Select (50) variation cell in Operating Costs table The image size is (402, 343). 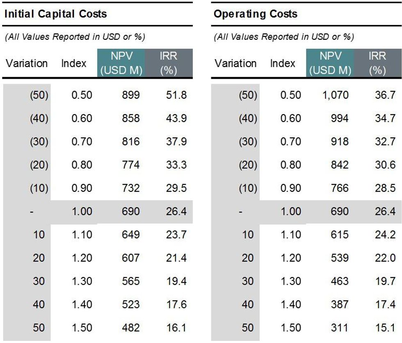coord(247,95)
